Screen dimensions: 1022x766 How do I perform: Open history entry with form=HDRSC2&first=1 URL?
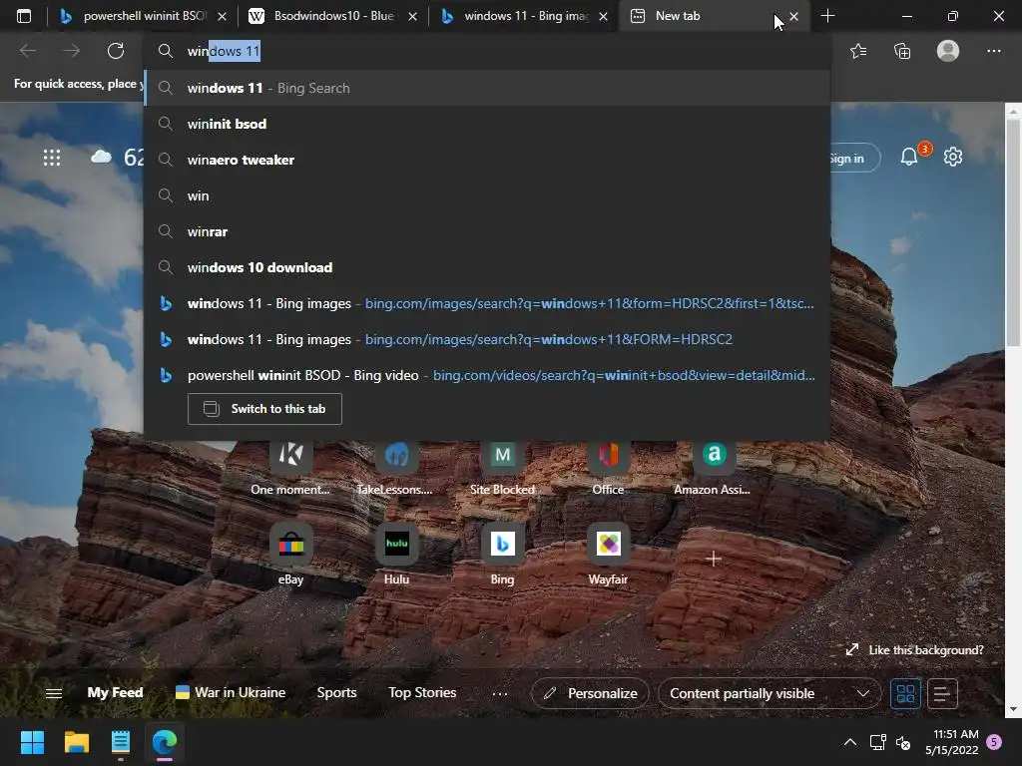click(486, 303)
